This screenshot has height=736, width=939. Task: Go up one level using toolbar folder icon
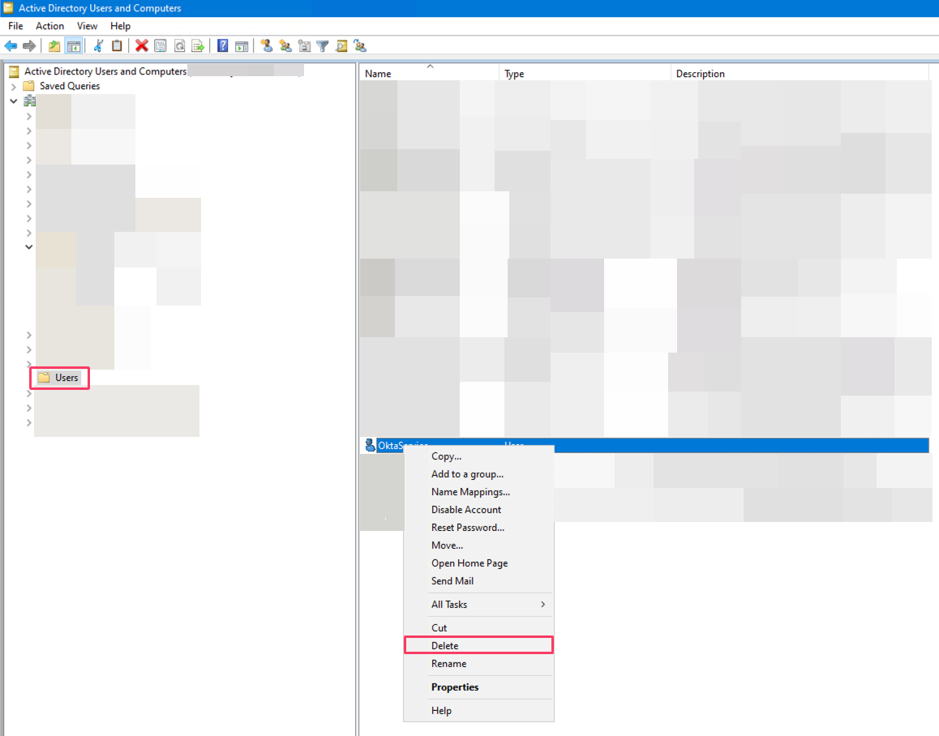tap(54, 46)
